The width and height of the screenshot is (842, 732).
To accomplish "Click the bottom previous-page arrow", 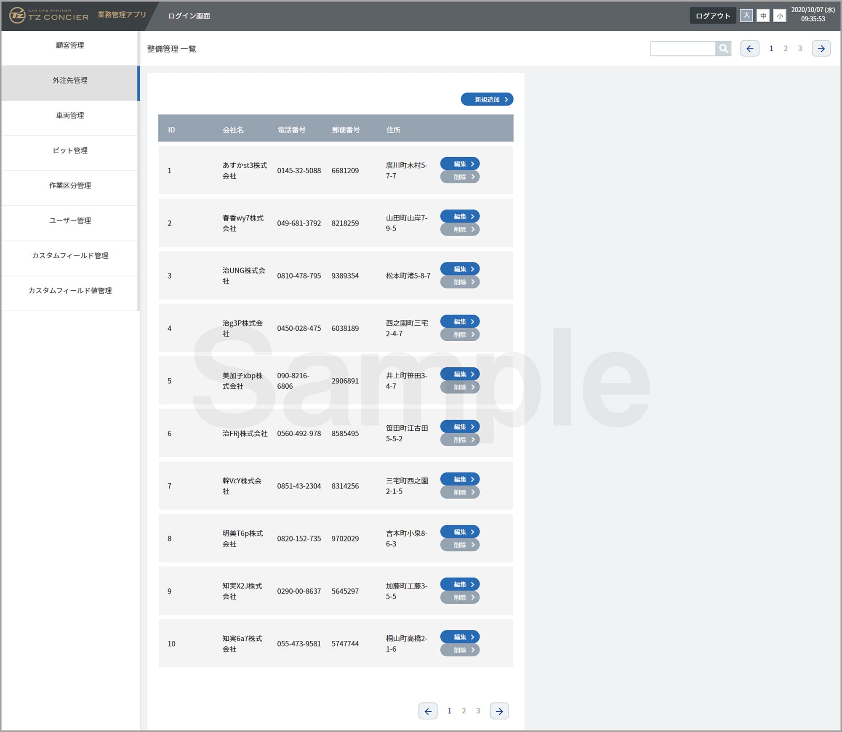I will [428, 711].
